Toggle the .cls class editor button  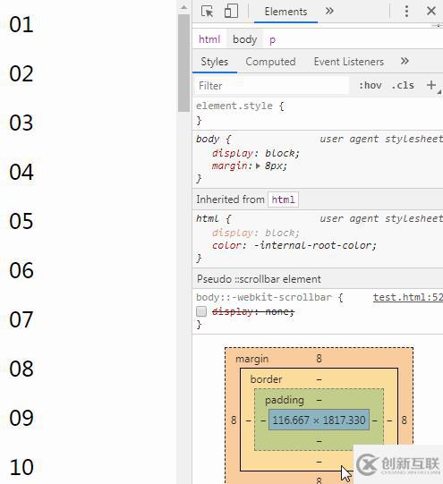(403, 86)
